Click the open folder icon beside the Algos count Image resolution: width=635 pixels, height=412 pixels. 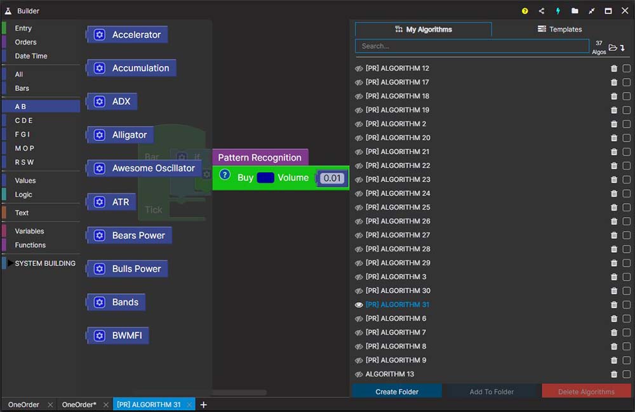pos(612,48)
